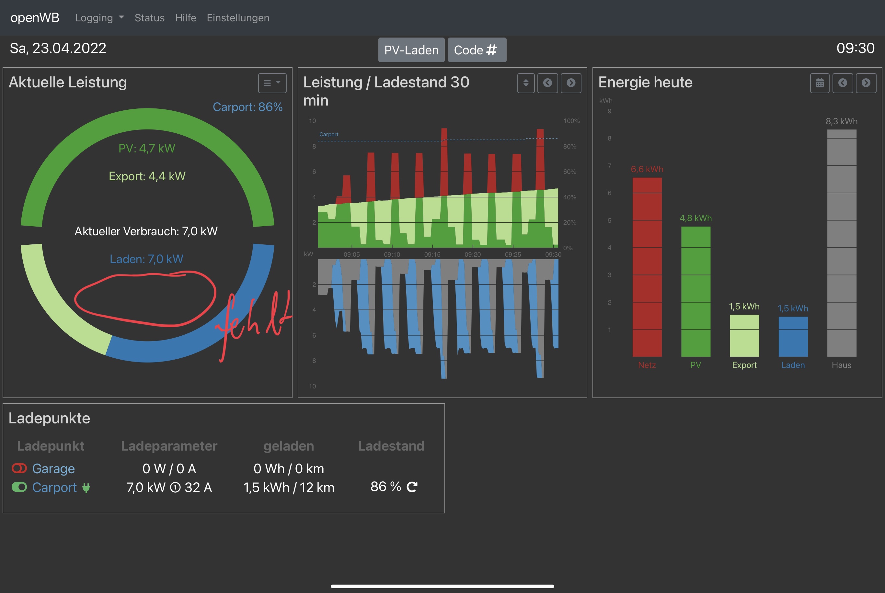Disable the Carport charge point toggle
The height and width of the screenshot is (593, 885).
tap(19, 487)
